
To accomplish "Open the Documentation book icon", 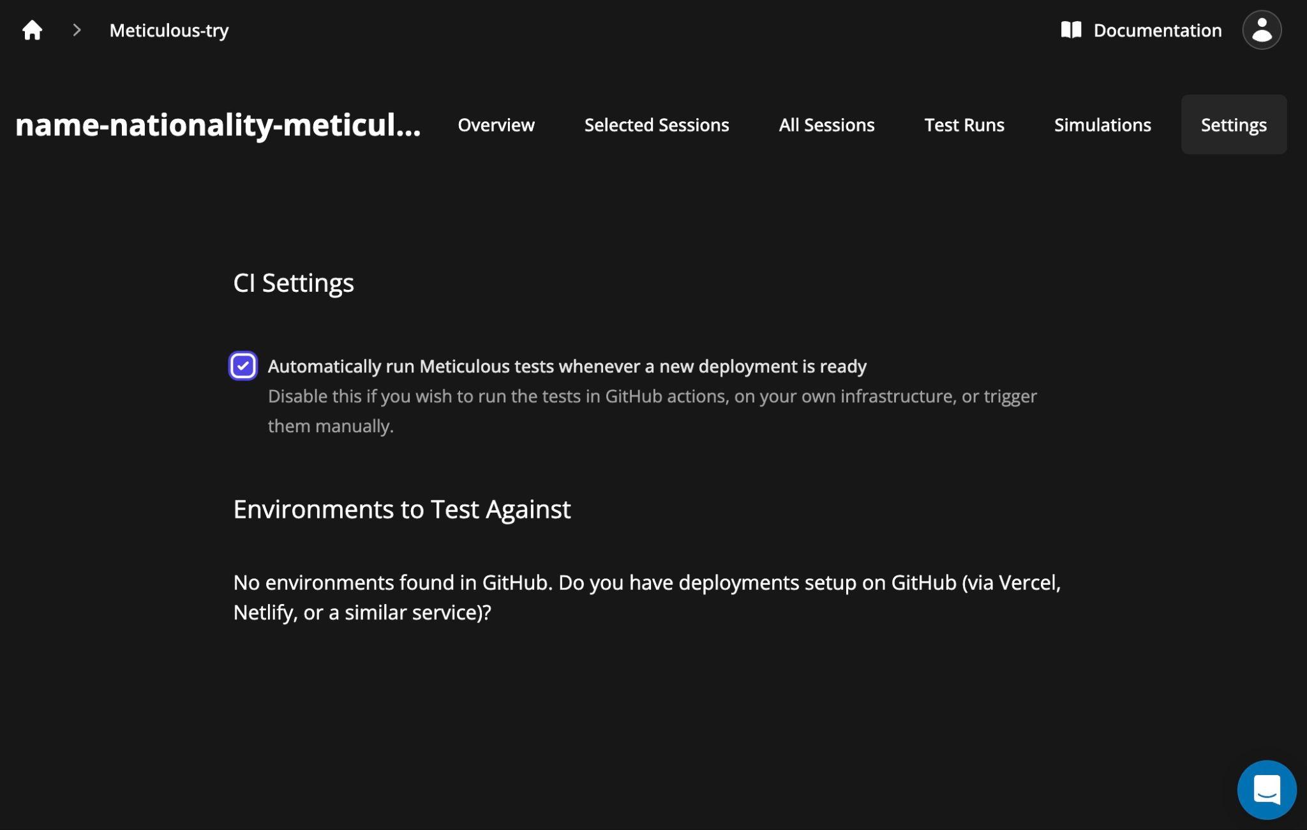I will pyautogui.click(x=1071, y=30).
